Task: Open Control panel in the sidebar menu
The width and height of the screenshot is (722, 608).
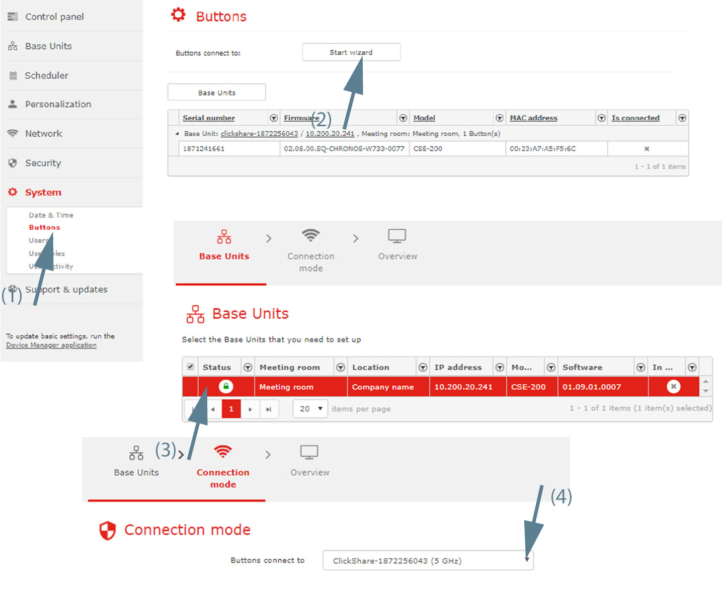Action: 54,17
